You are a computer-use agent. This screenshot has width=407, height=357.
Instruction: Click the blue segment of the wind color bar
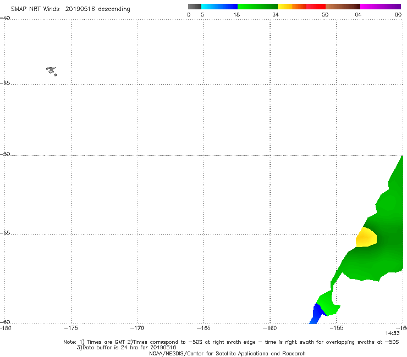219,7
